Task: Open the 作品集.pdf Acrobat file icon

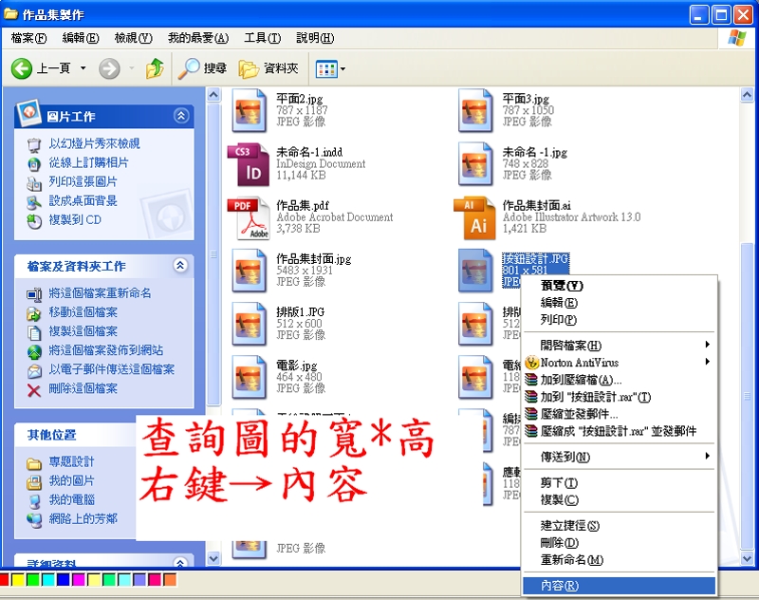Action: 249,217
